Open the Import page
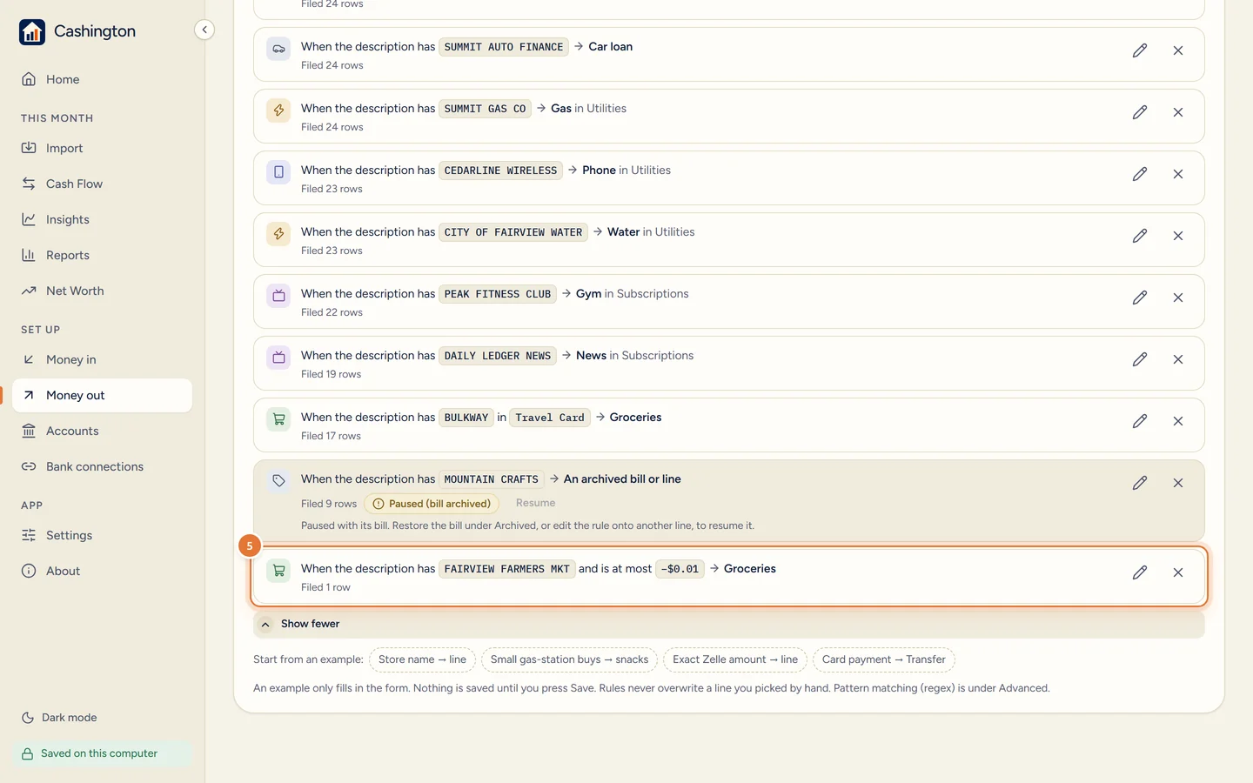Image resolution: width=1253 pixels, height=783 pixels. coord(103,148)
